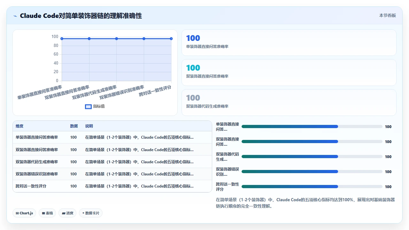Click the blue 100 card 单装饰器直接问答准确率
The height and width of the screenshot is (230, 409).
(x=289, y=43)
